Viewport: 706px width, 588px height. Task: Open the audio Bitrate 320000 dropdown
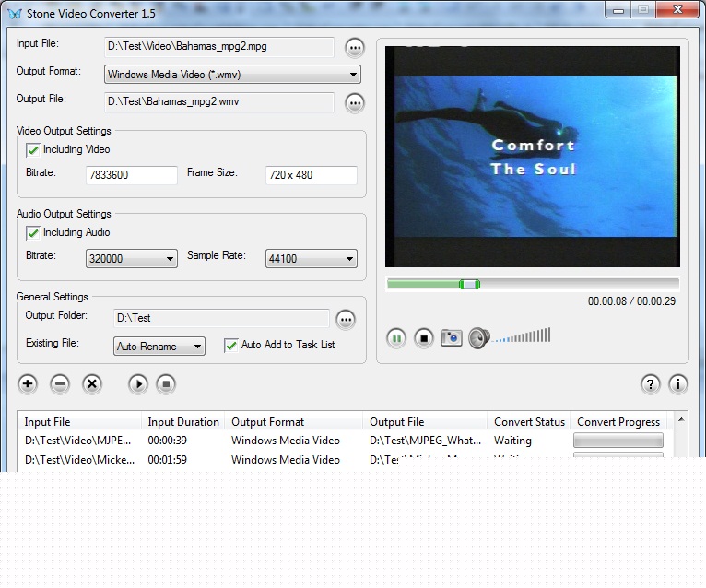132,258
